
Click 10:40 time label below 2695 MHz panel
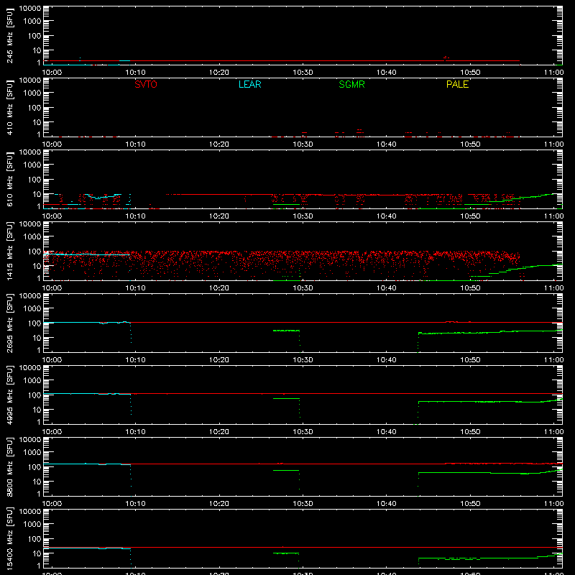387,360
